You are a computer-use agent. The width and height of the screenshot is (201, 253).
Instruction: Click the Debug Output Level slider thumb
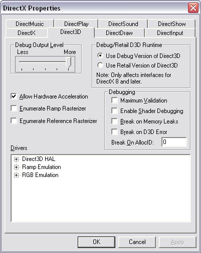pos(69,62)
